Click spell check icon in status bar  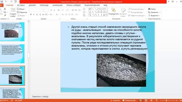[x=12, y=100]
